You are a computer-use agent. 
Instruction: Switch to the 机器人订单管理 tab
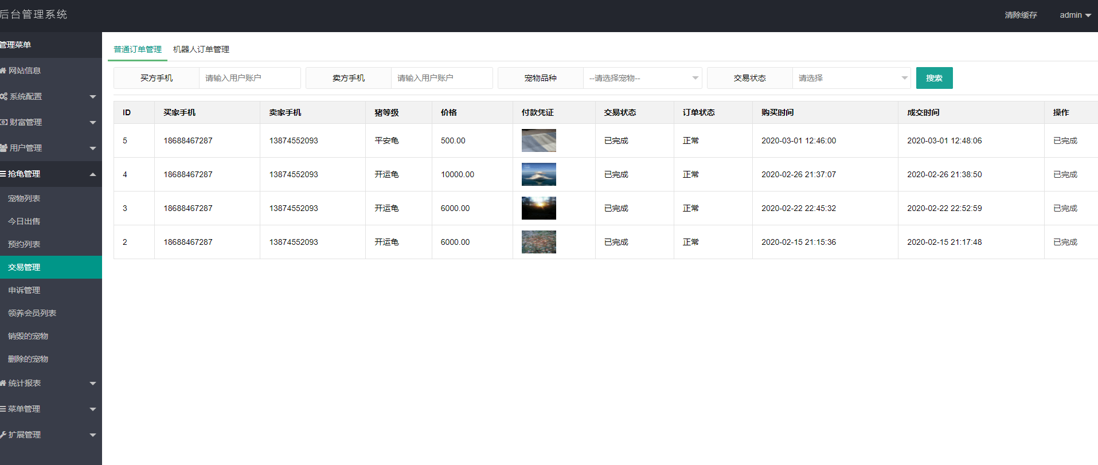201,49
